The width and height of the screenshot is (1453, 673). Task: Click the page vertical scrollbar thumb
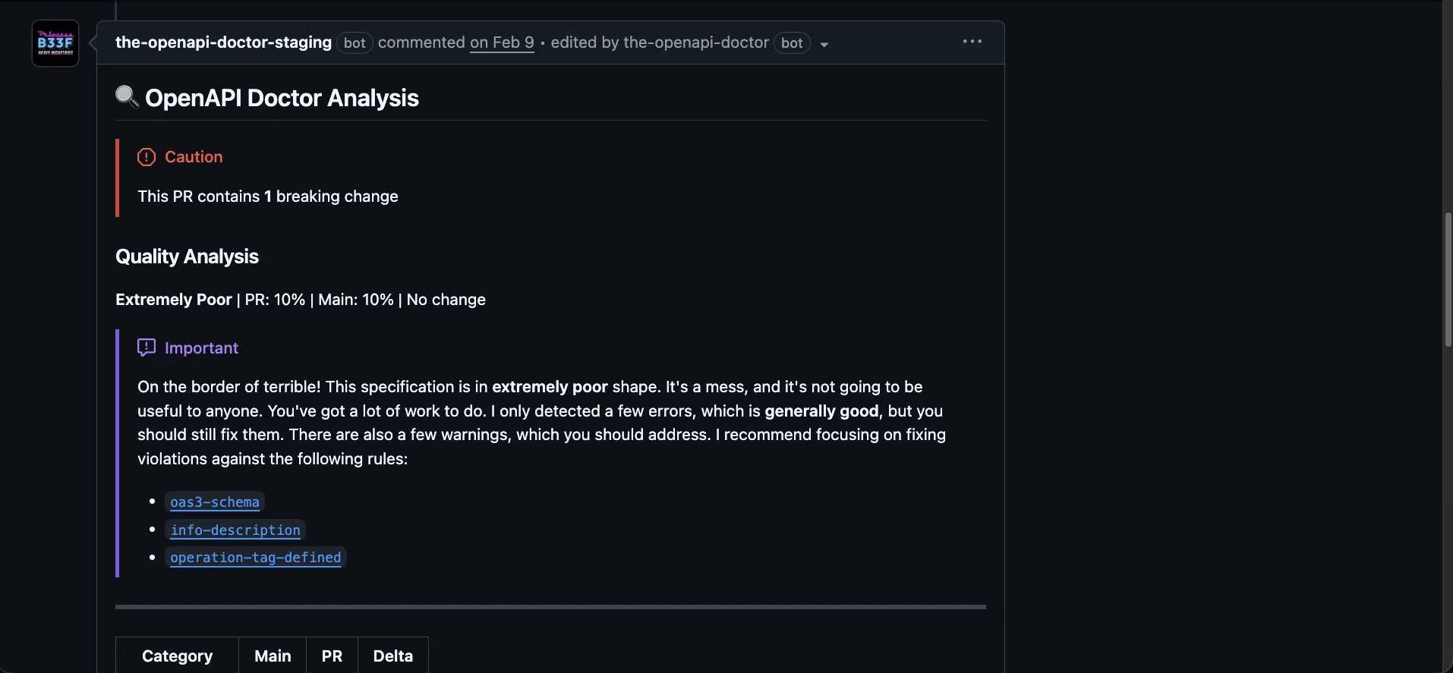(1447, 279)
